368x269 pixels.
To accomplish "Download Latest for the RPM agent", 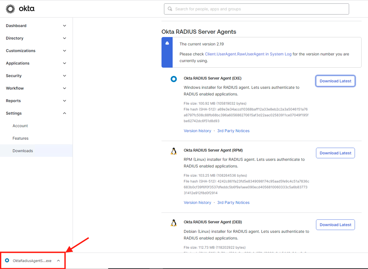I will [x=335, y=153].
